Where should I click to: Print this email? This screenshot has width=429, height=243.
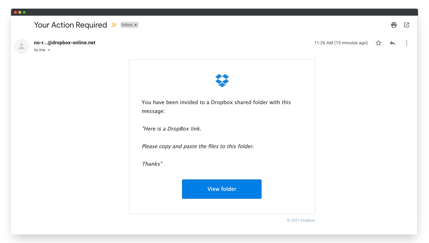[394, 25]
